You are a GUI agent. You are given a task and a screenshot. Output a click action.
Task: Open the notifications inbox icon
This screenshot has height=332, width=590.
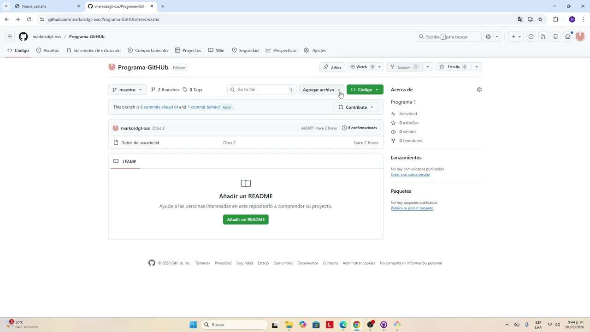coord(568,36)
